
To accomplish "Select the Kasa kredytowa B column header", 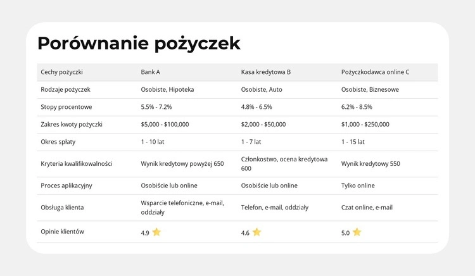I will pyautogui.click(x=265, y=72).
